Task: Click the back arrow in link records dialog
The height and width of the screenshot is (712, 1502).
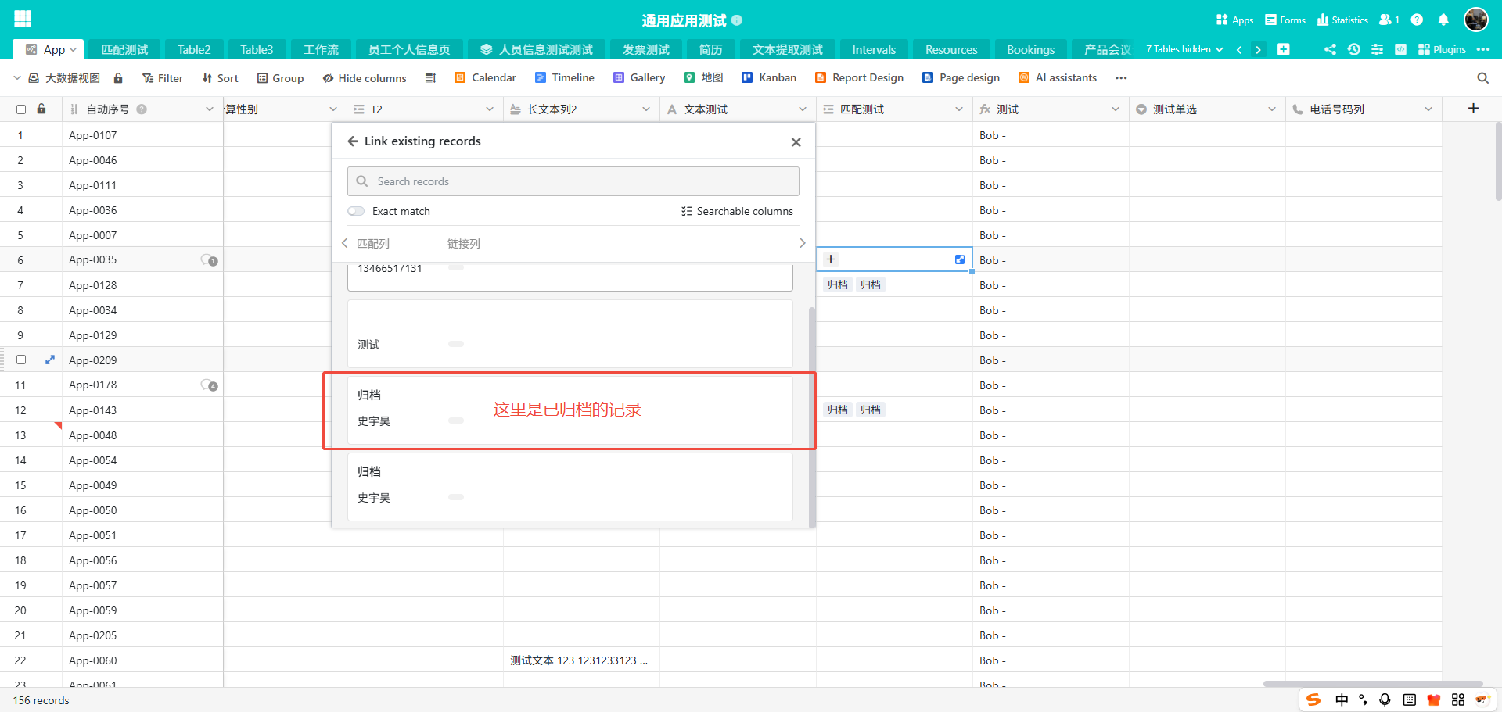Action: tap(353, 141)
